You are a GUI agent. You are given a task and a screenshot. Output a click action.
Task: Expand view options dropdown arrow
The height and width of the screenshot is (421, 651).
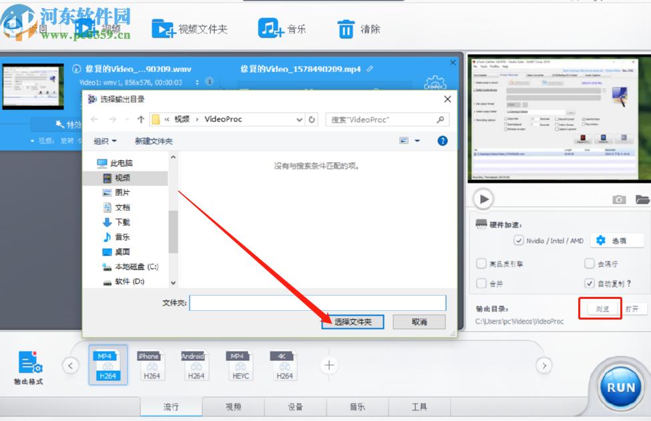tap(417, 141)
